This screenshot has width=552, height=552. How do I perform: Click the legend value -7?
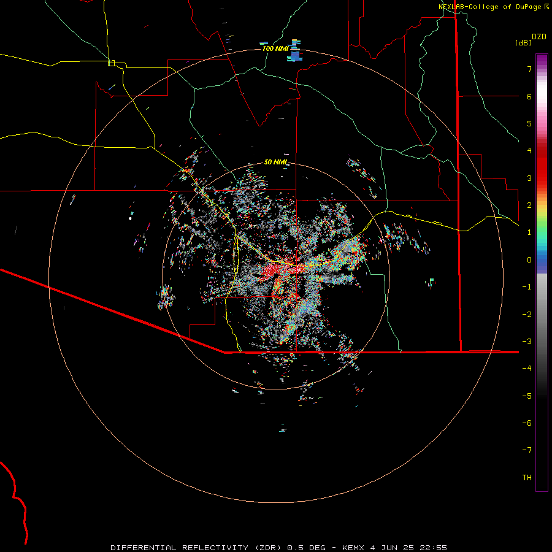(527, 450)
